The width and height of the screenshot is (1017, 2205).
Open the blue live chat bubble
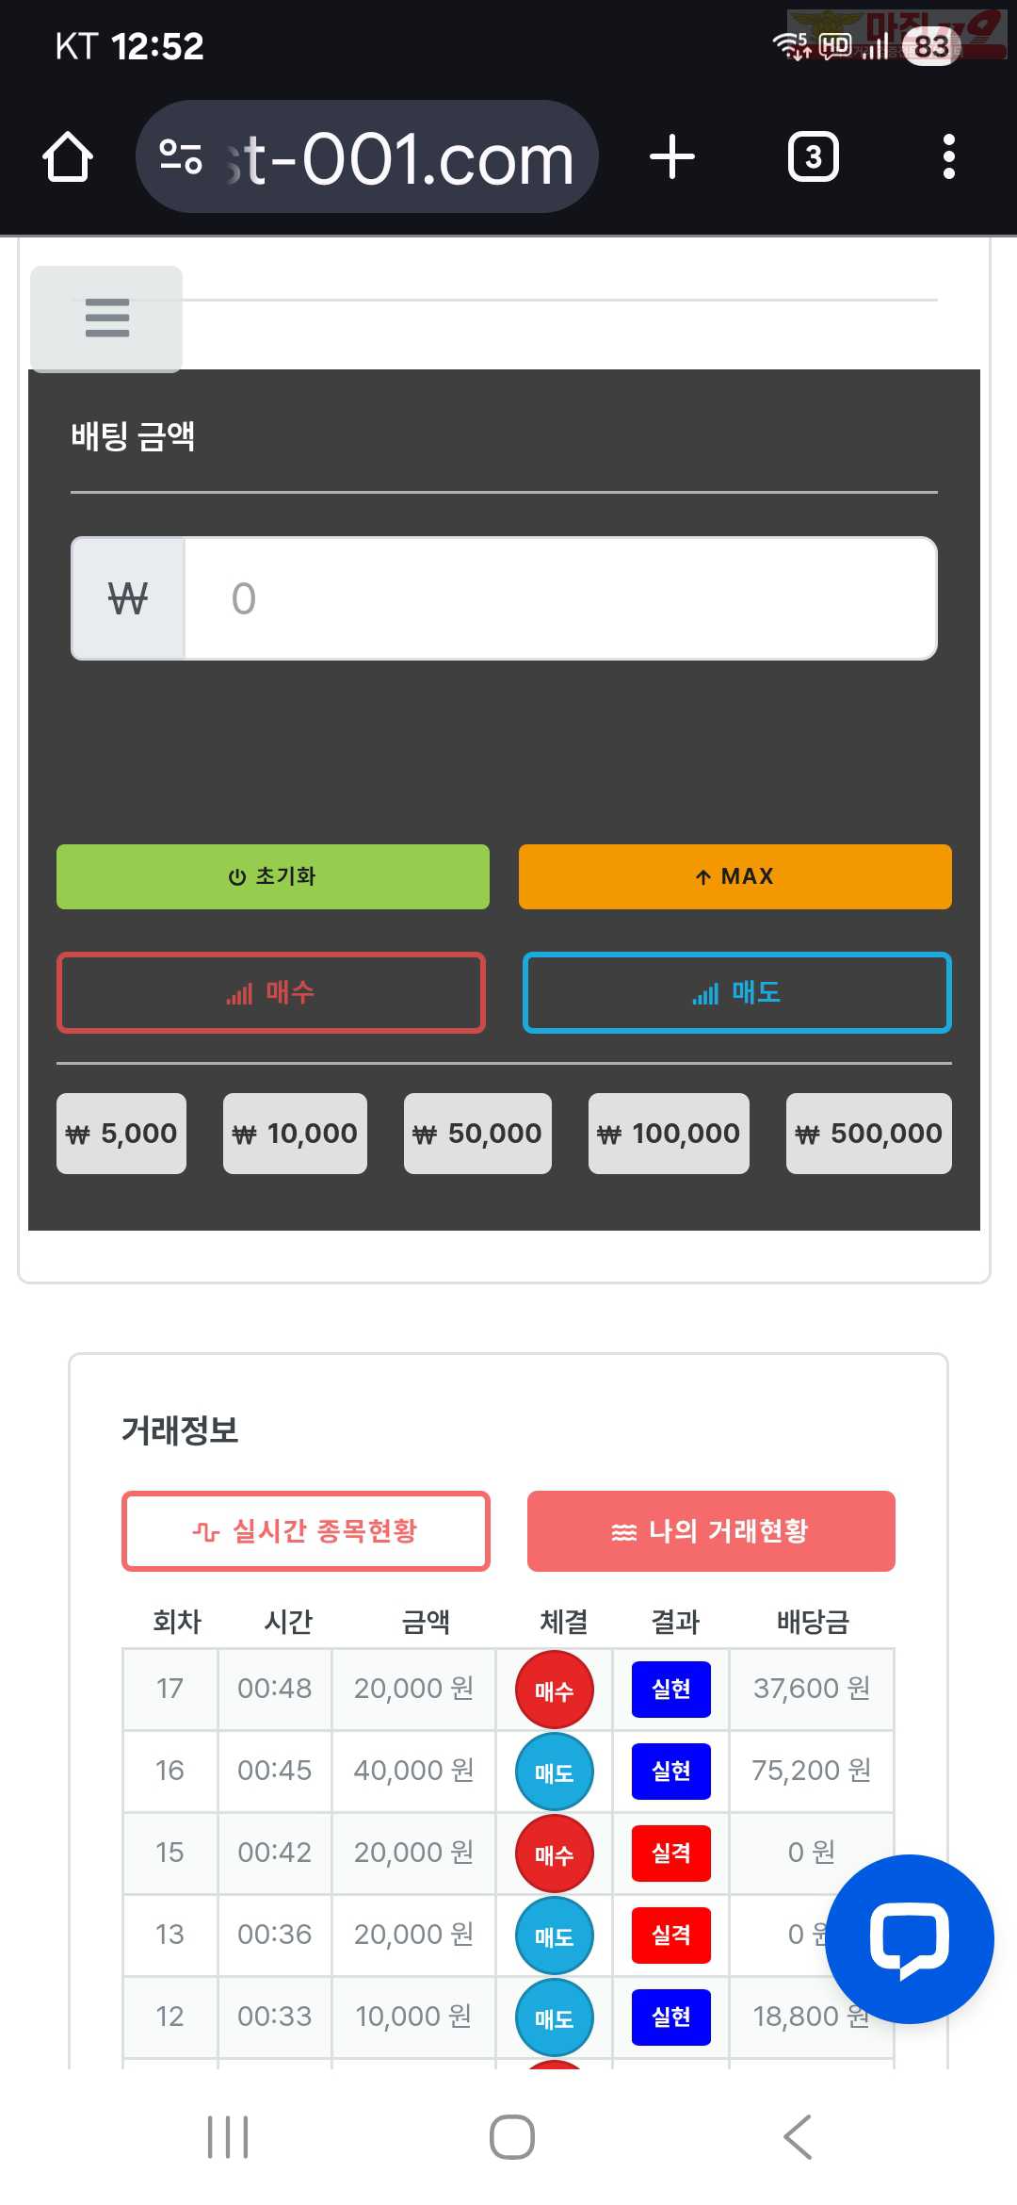tap(909, 1938)
